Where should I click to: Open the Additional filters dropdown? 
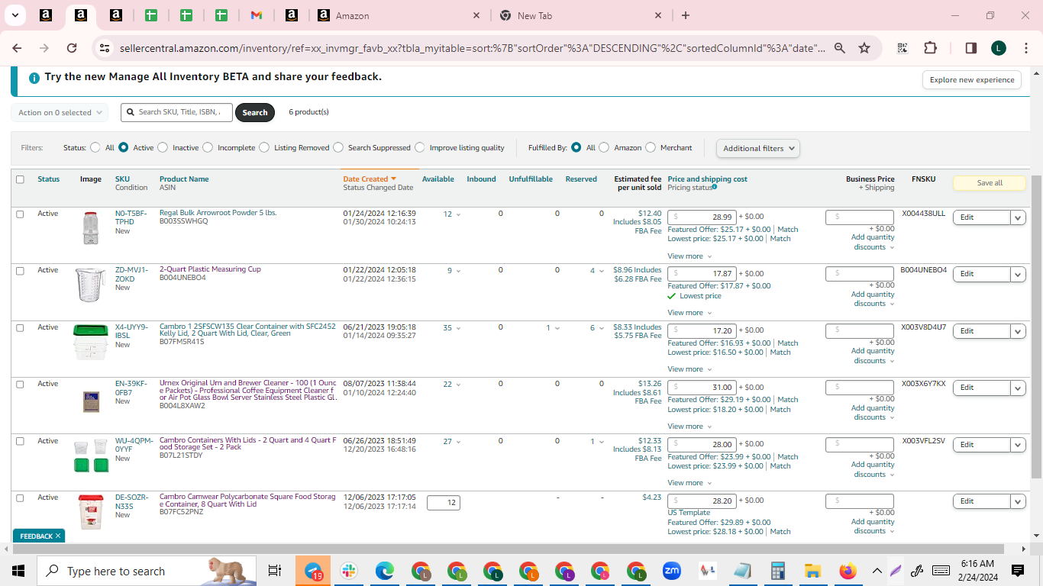[758, 148]
